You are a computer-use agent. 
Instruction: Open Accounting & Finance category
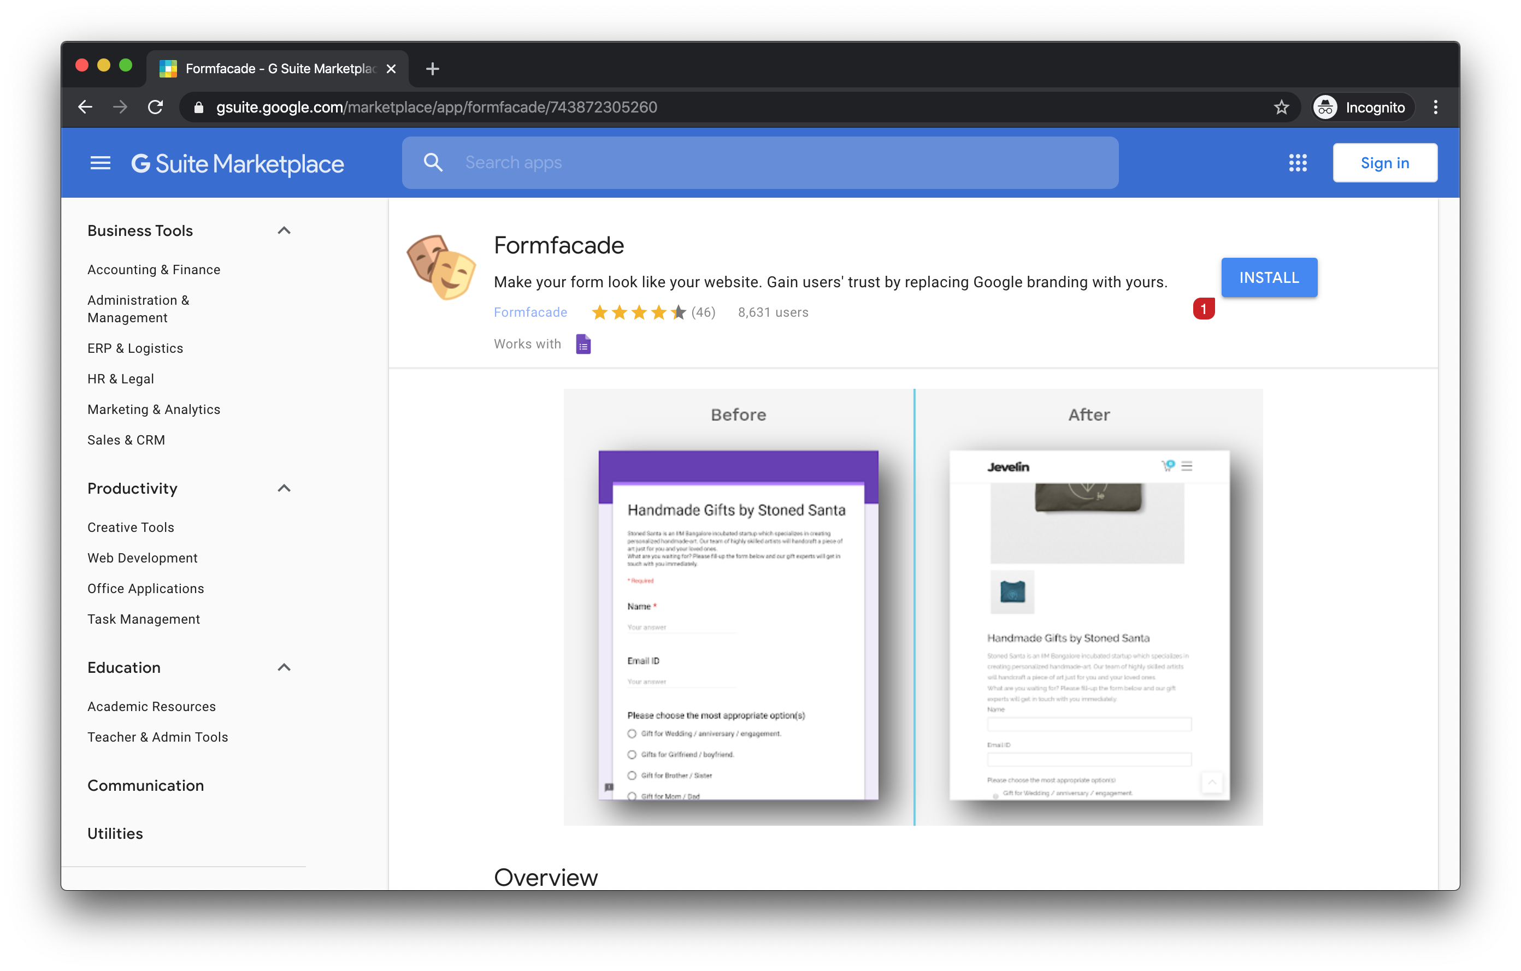click(x=154, y=270)
